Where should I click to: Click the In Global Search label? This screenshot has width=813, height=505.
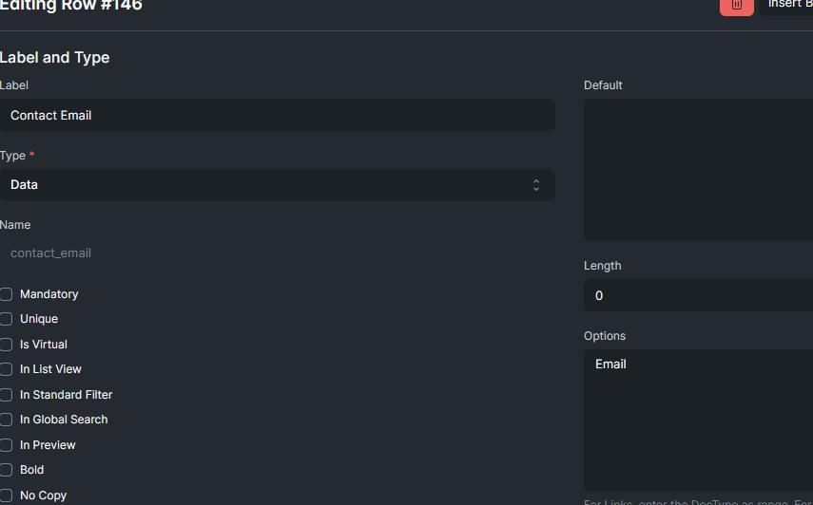(x=64, y=420)
